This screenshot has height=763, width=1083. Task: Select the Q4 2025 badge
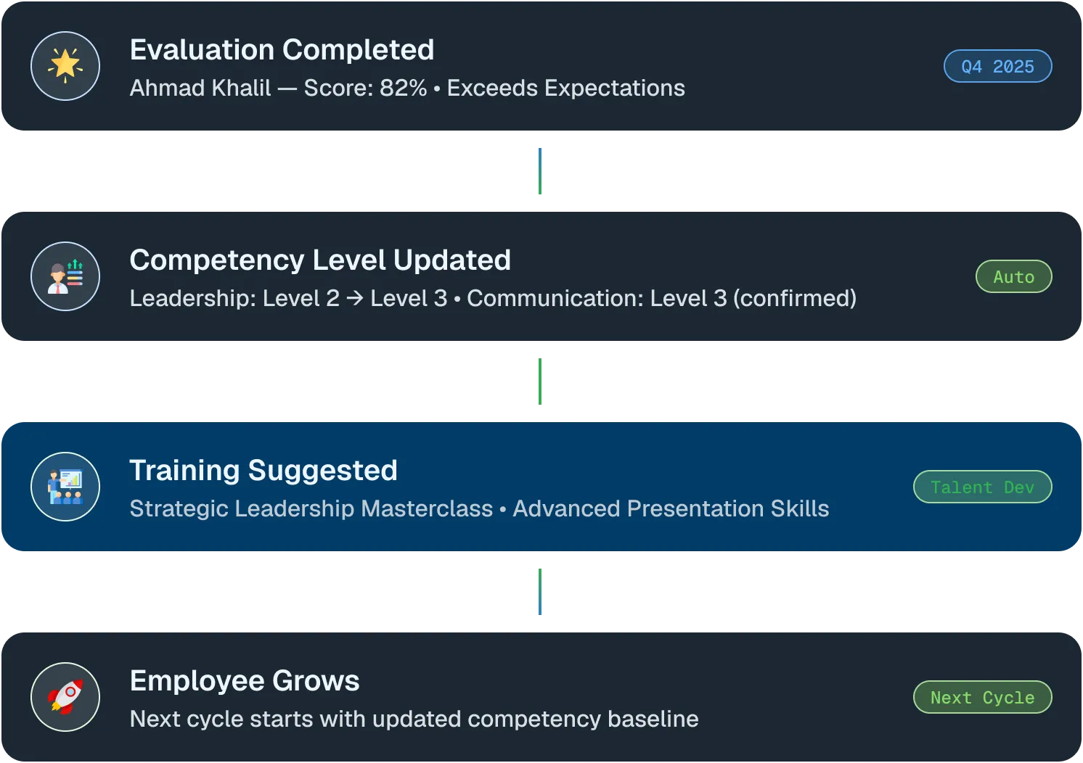[x=997, y=66]
